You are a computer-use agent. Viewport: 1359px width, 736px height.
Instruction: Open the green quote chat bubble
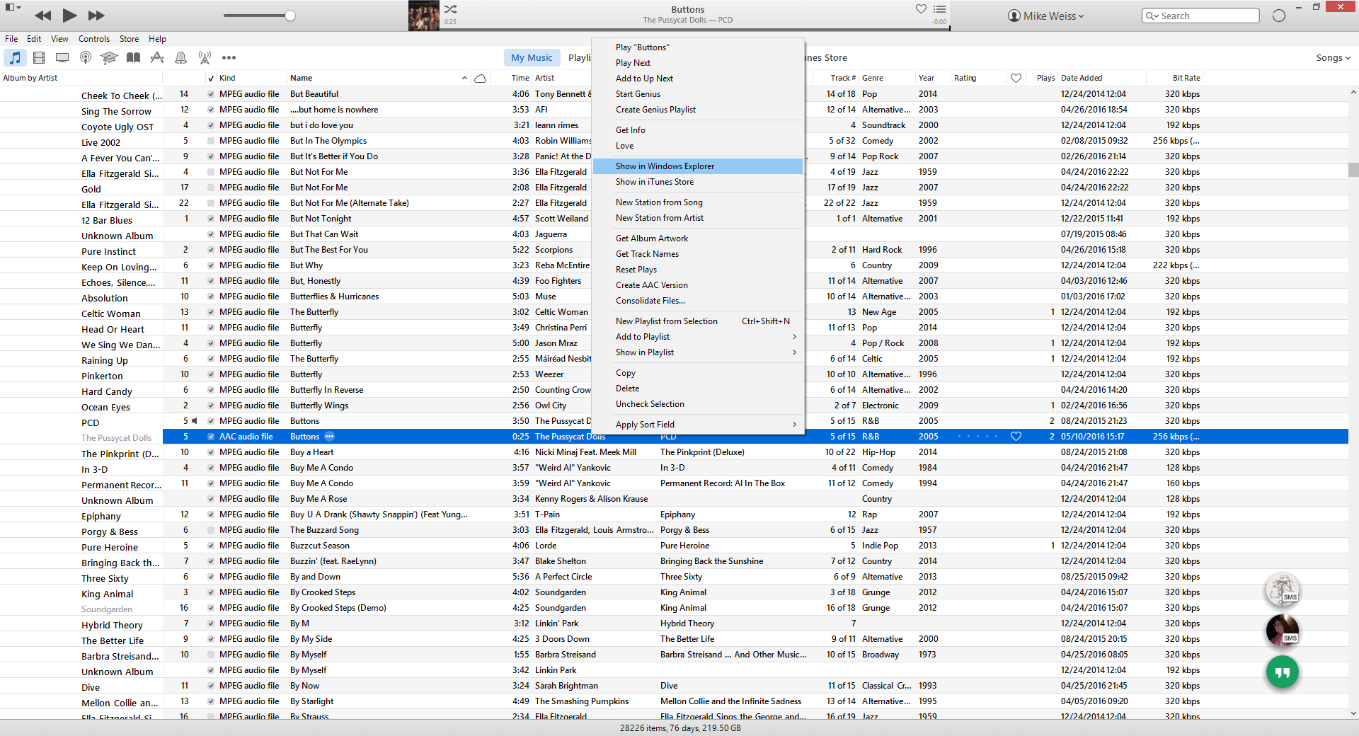click(1283, 672)
